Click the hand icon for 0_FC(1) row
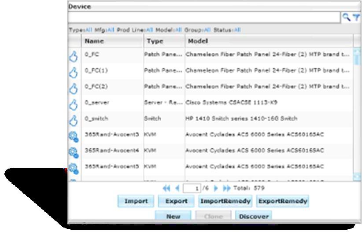This screenshot has width=362, height=232. click(74, 73)
